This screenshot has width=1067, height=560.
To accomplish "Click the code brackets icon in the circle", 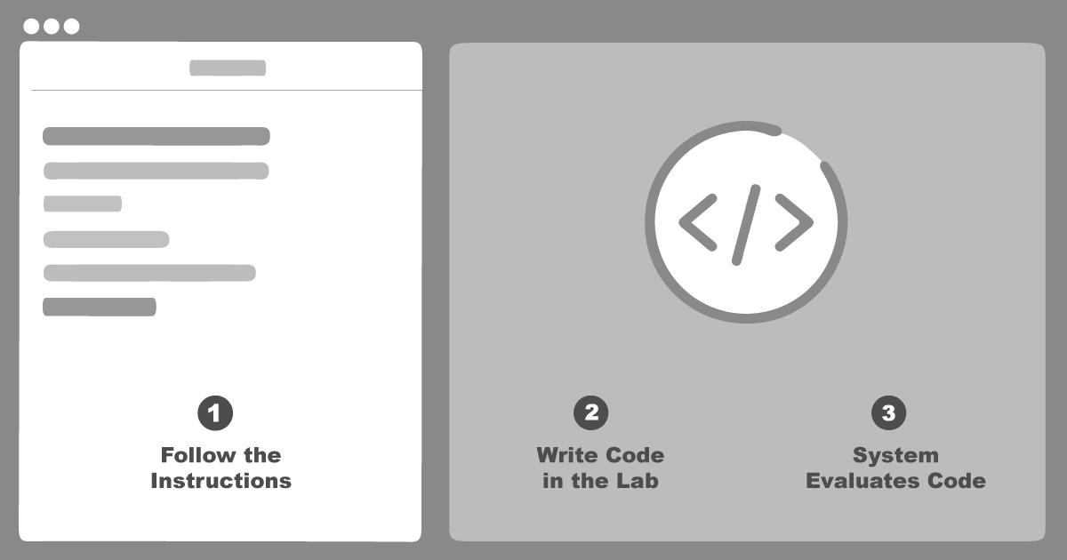I will (746, 222).
